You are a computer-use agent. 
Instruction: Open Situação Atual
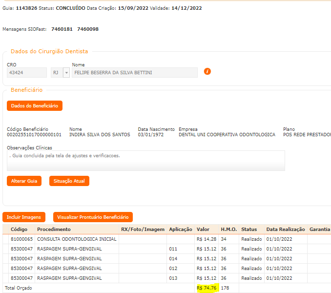69,181
